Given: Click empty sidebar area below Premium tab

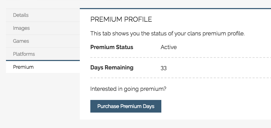Looking at the screenshot, I should click(43, 96).
